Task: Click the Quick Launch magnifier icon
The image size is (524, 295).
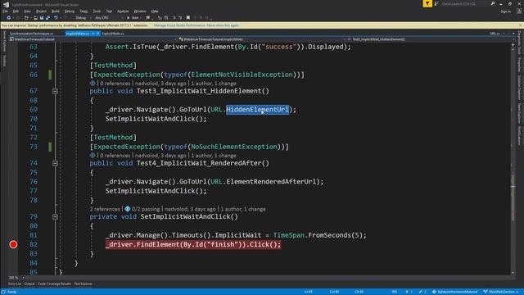Action: coord(493,3)
